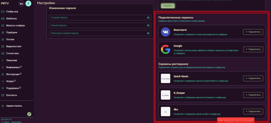Click the Поддержка help icon
271x123 pixels.
(x=3, y=88)
